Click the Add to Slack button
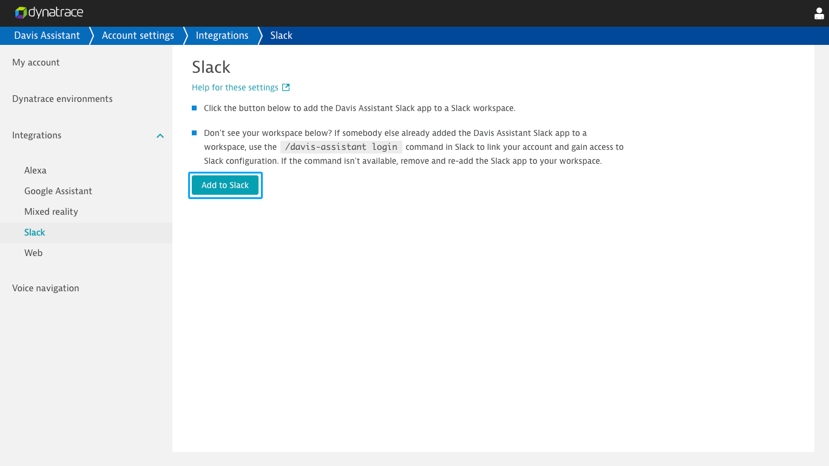829x466 pixels. 225,185
